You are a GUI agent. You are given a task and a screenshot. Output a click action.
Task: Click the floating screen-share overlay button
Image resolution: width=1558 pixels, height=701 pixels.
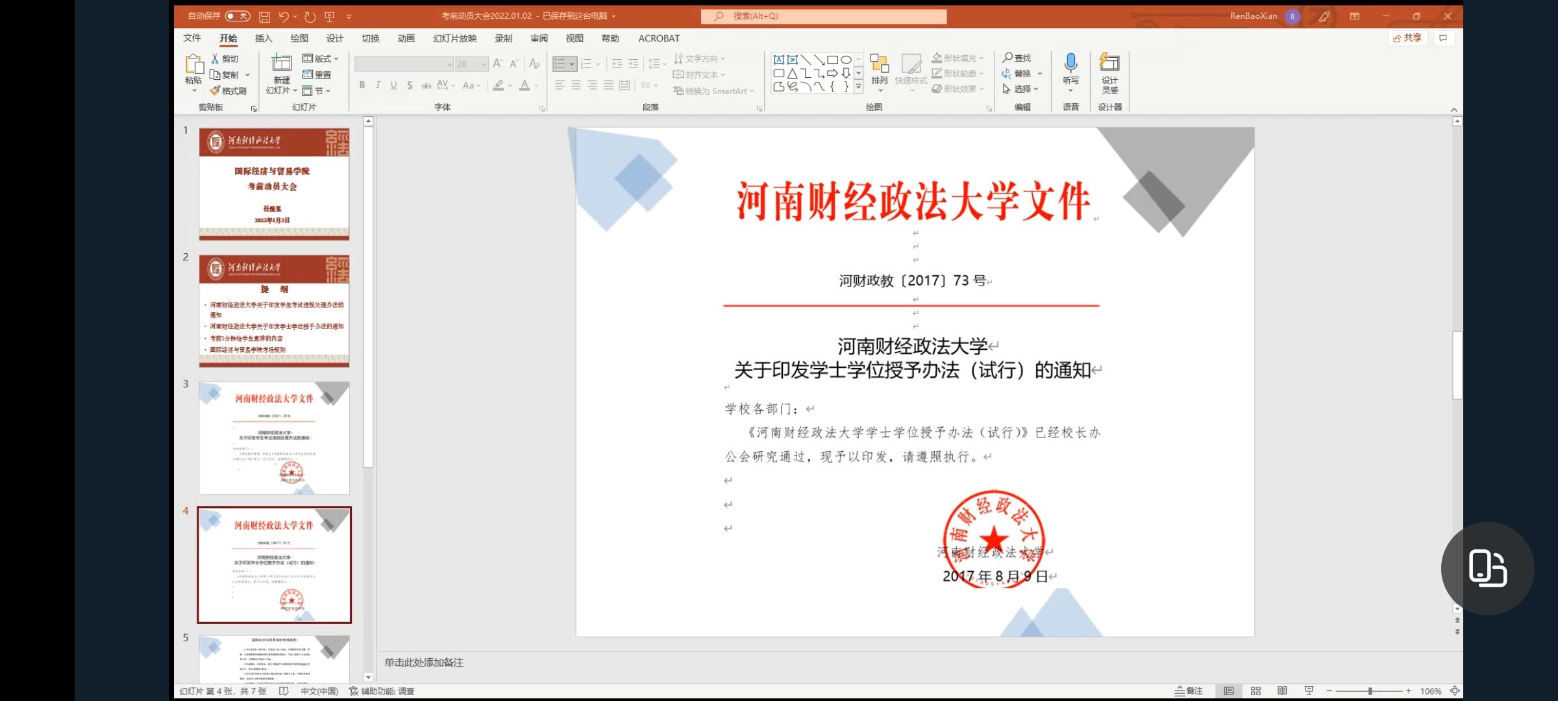coord(1487,569)
